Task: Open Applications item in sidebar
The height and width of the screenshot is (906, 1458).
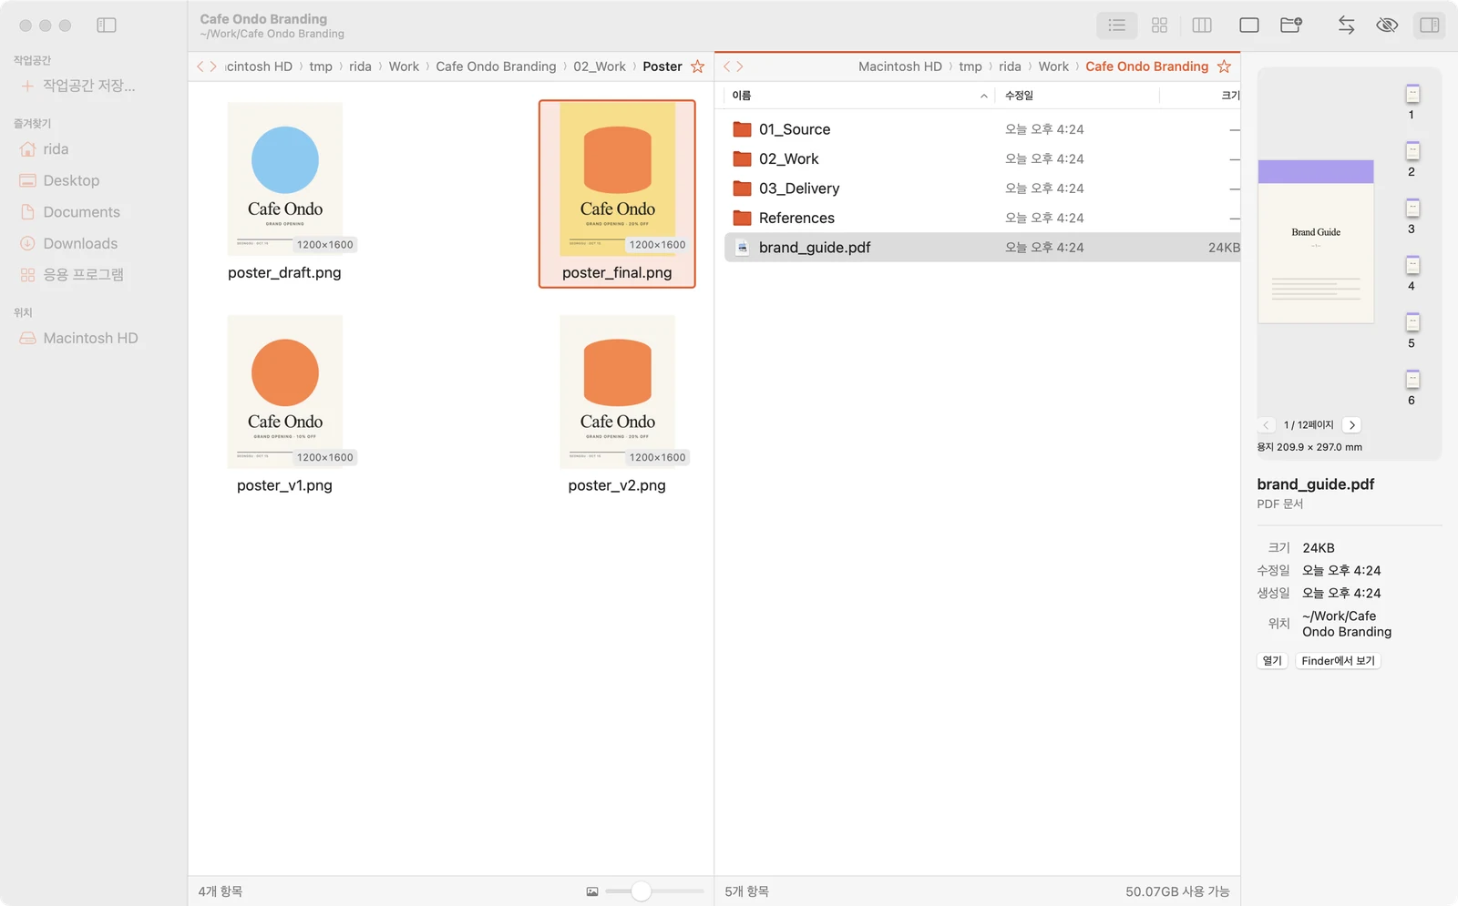Action: pyautogui.click(x=71, y=275)
